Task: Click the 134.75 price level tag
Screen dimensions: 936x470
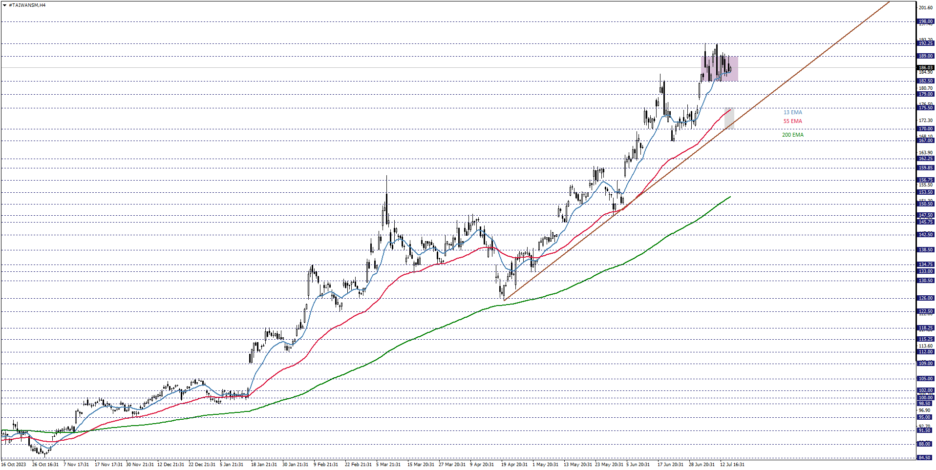Action: coord(926,265)
